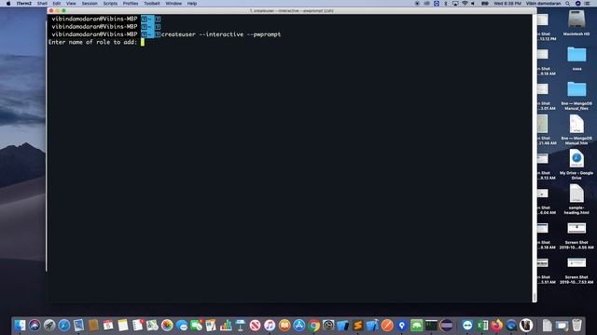Viewport: 597px width, 335px height.
Task: Open iBooks orange icon in dock
Action: pos(285,325)
